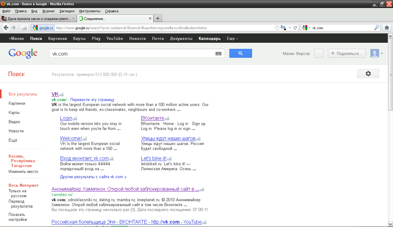Open the gear settings button on results page
The height and width of the screenshot is (227, 393).
coord(368,74)
